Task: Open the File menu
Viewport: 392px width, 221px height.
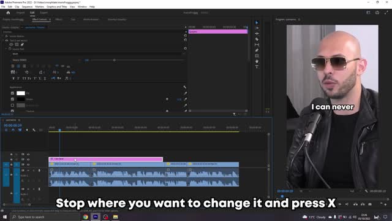Action: 3,7
